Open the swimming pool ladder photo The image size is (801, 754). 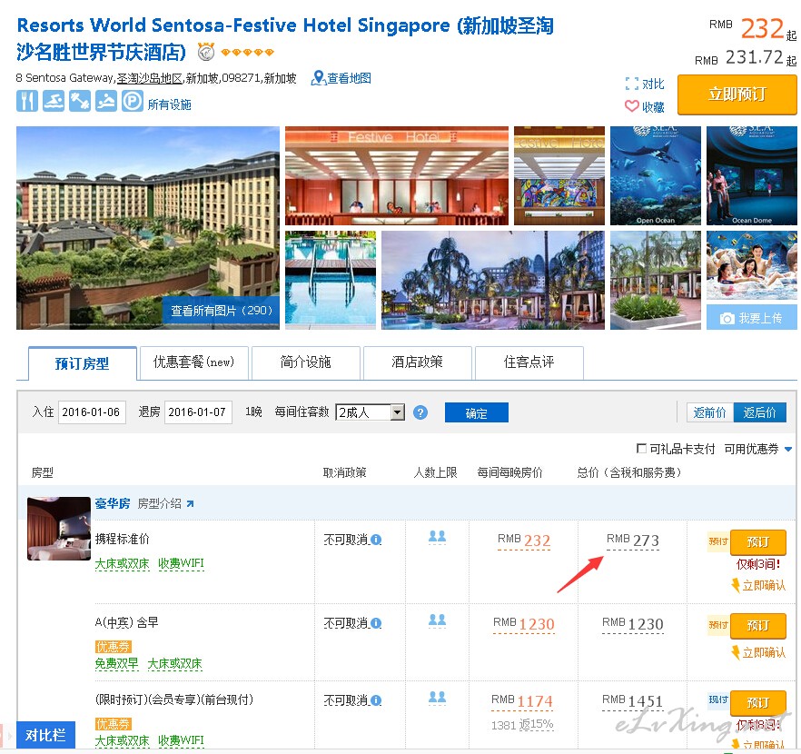click(x=331, y=280)
